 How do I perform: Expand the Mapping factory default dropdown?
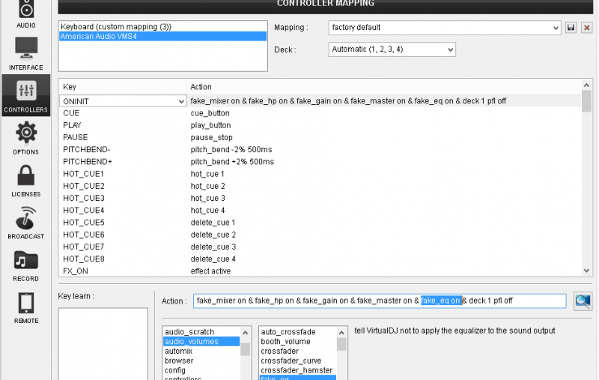(x=555, y=28)
